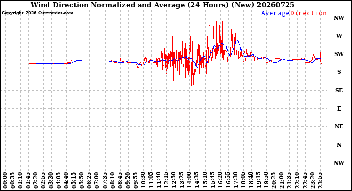Click the 01:10 time axis label

tap(20, 180)
